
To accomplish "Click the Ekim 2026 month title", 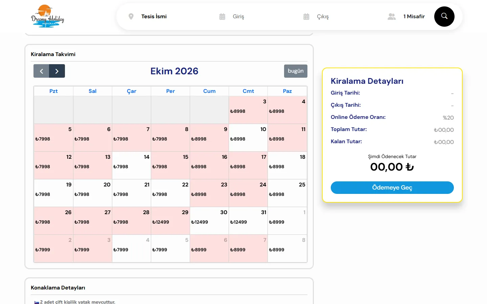I will click(x=174, y=71).
